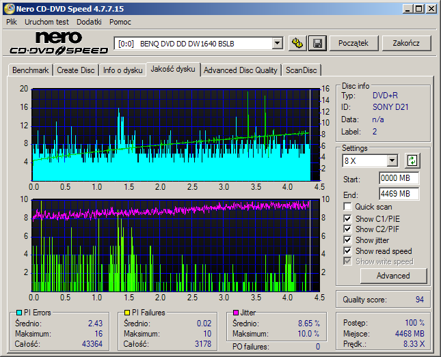
Task: Open the Uruchom test menu
Action: [x=46, y=22]
